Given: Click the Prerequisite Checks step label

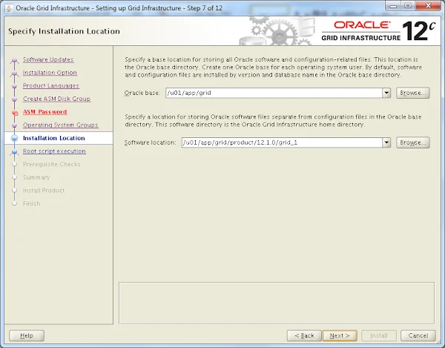Looking at the screenshot, I should tap(51, 164).
